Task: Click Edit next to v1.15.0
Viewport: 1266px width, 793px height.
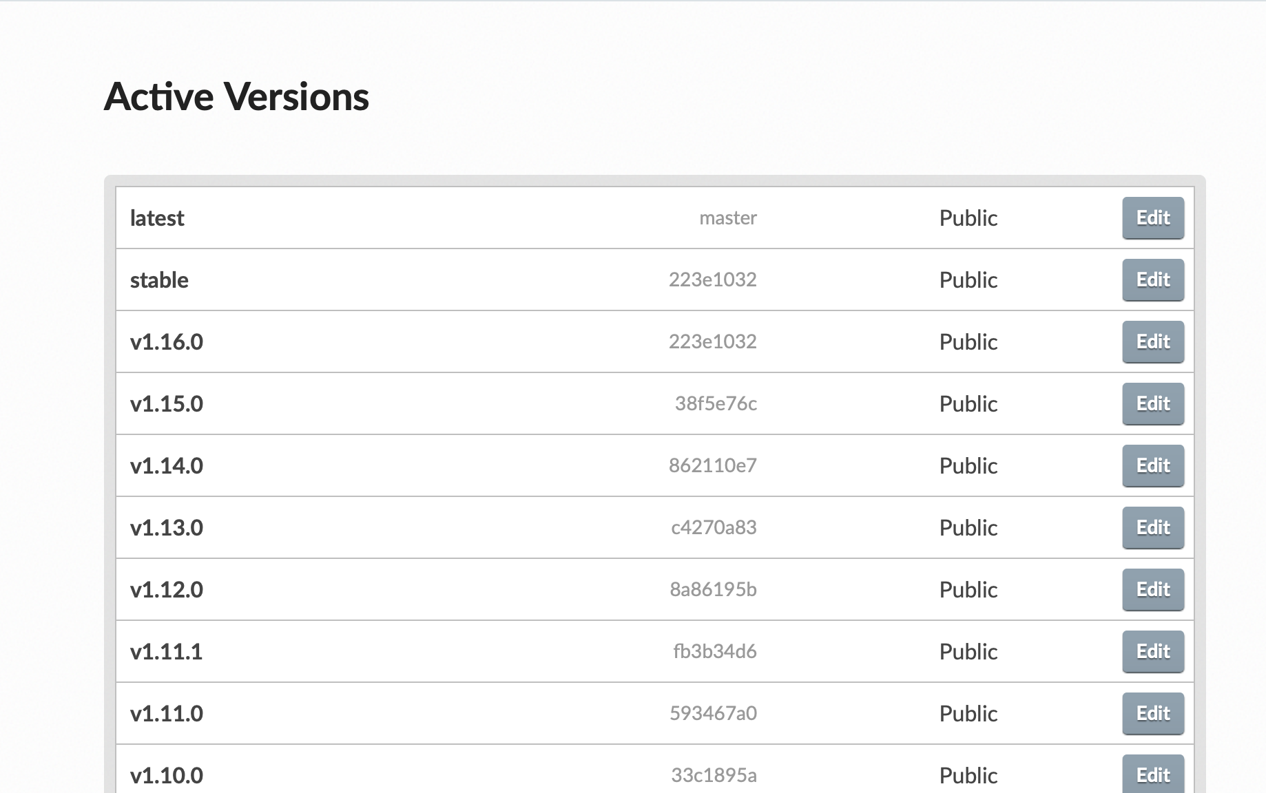Action: tap(1152, 404)
